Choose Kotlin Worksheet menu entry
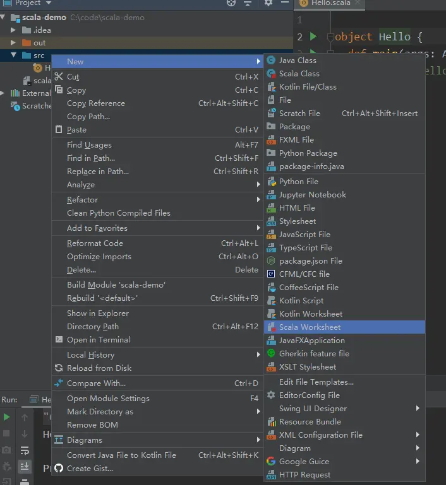Viewport: 446px width, 485px height. coord(344,314)
